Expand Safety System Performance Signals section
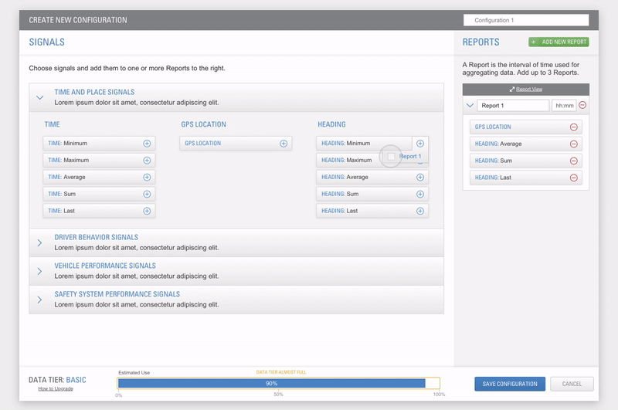The height and width of the screenshot is (410, 618). [x=39, y=300]
